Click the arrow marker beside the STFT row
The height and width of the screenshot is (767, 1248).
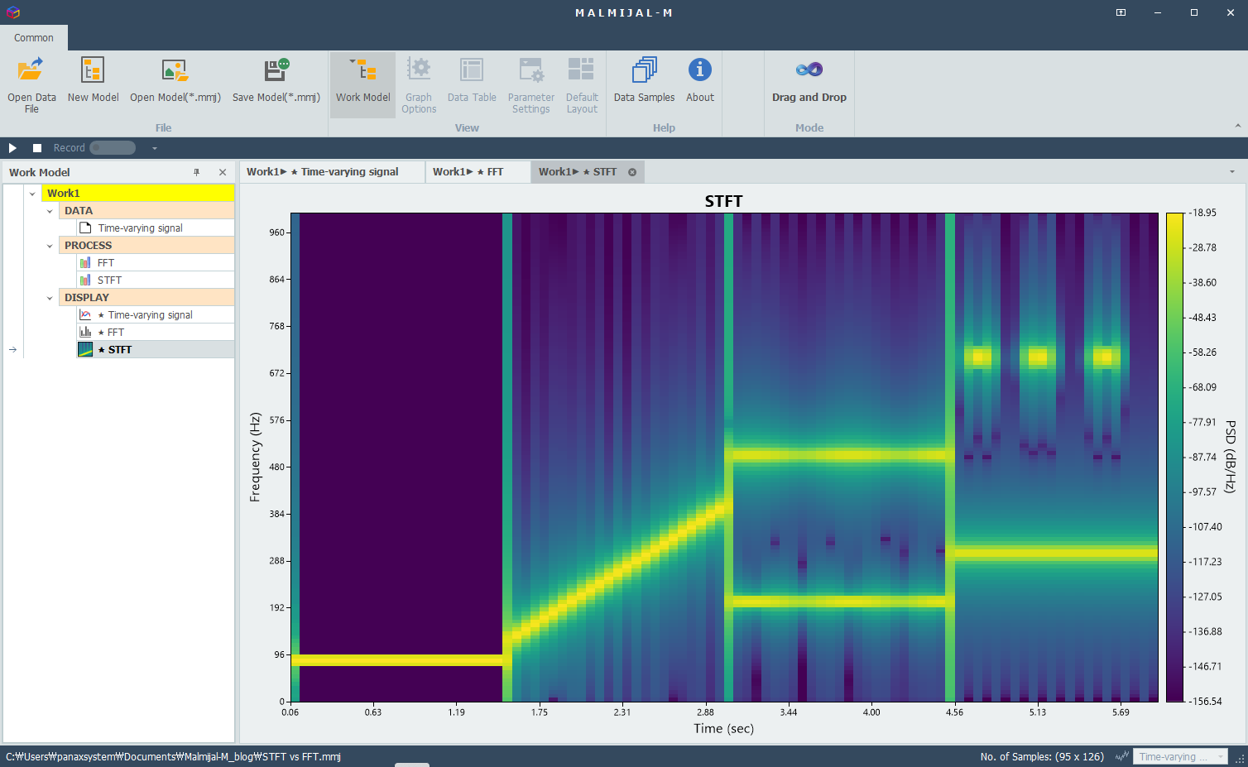(x=12, y=350)
